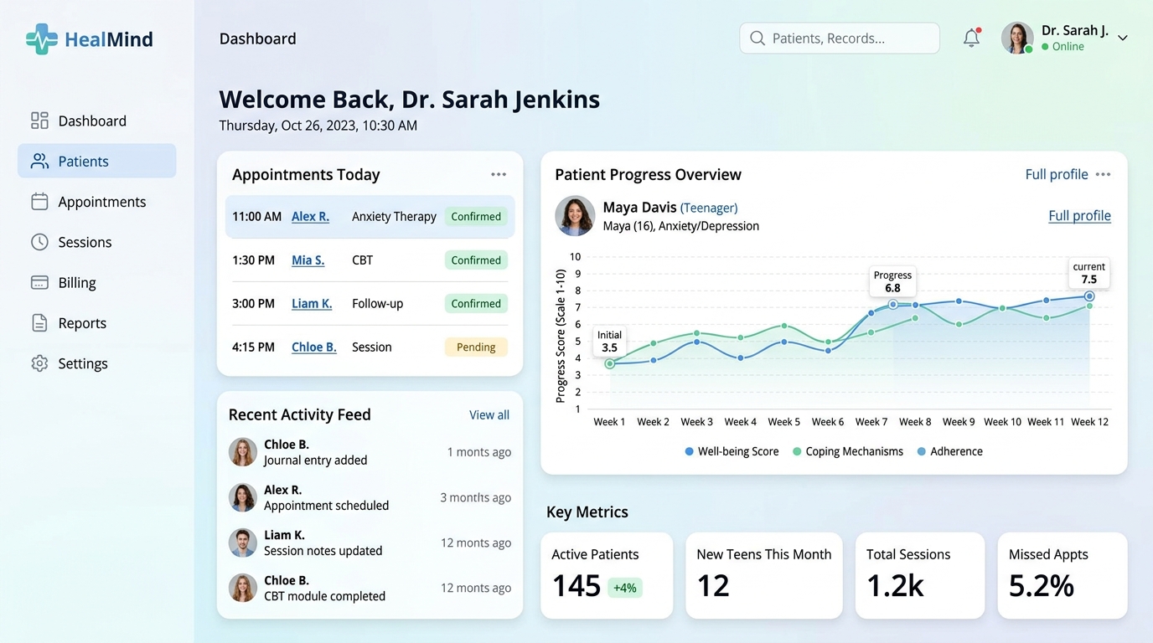This screenshot has height=643, width=1153.
Task: Click Chloe B. avatar for journal entry
Action: [x=243, y=452]
